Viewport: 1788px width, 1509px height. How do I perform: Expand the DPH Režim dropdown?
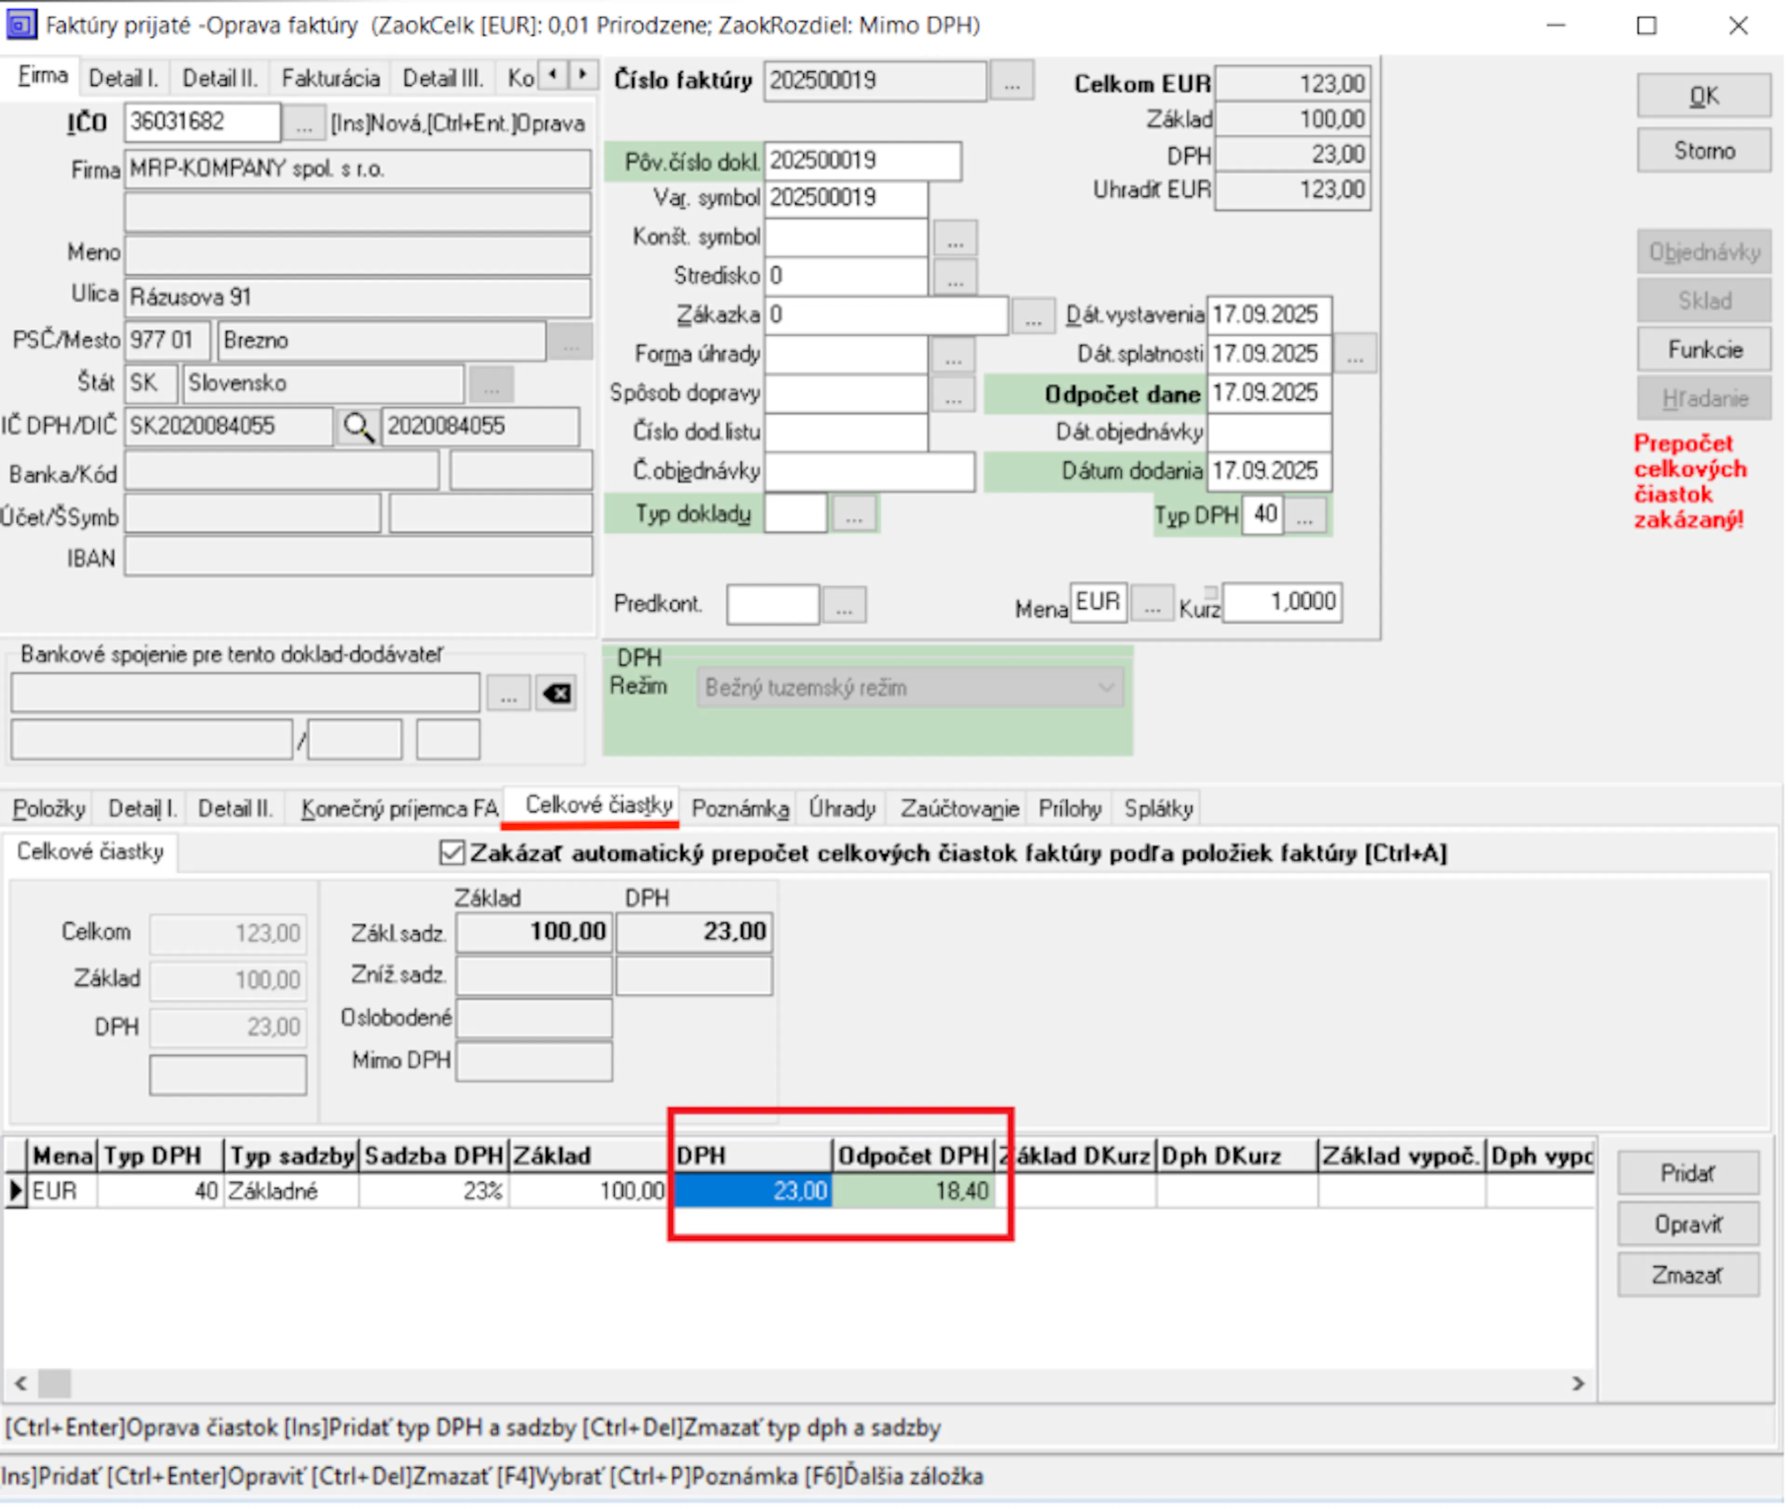coord(1106,689)
